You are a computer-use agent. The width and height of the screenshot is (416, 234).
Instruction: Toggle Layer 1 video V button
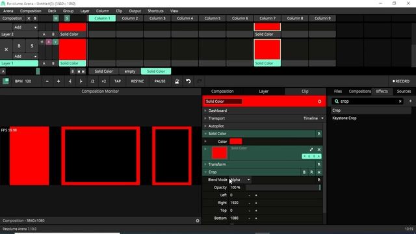(x=55, y=42)
